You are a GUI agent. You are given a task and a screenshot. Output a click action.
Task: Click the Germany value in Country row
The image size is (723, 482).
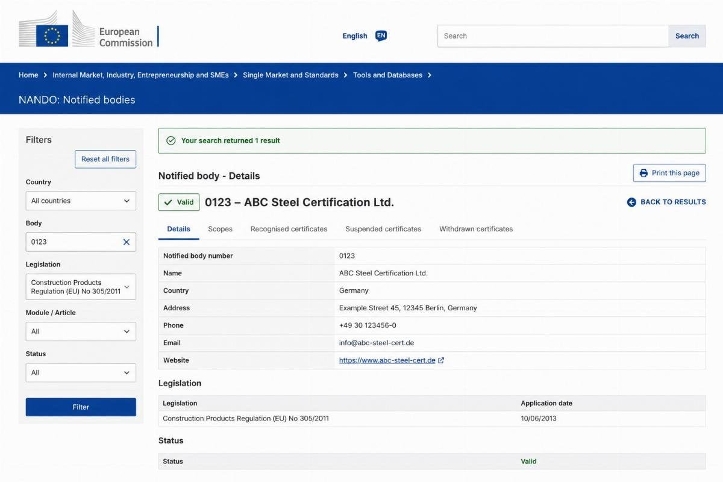click(354, 290)
